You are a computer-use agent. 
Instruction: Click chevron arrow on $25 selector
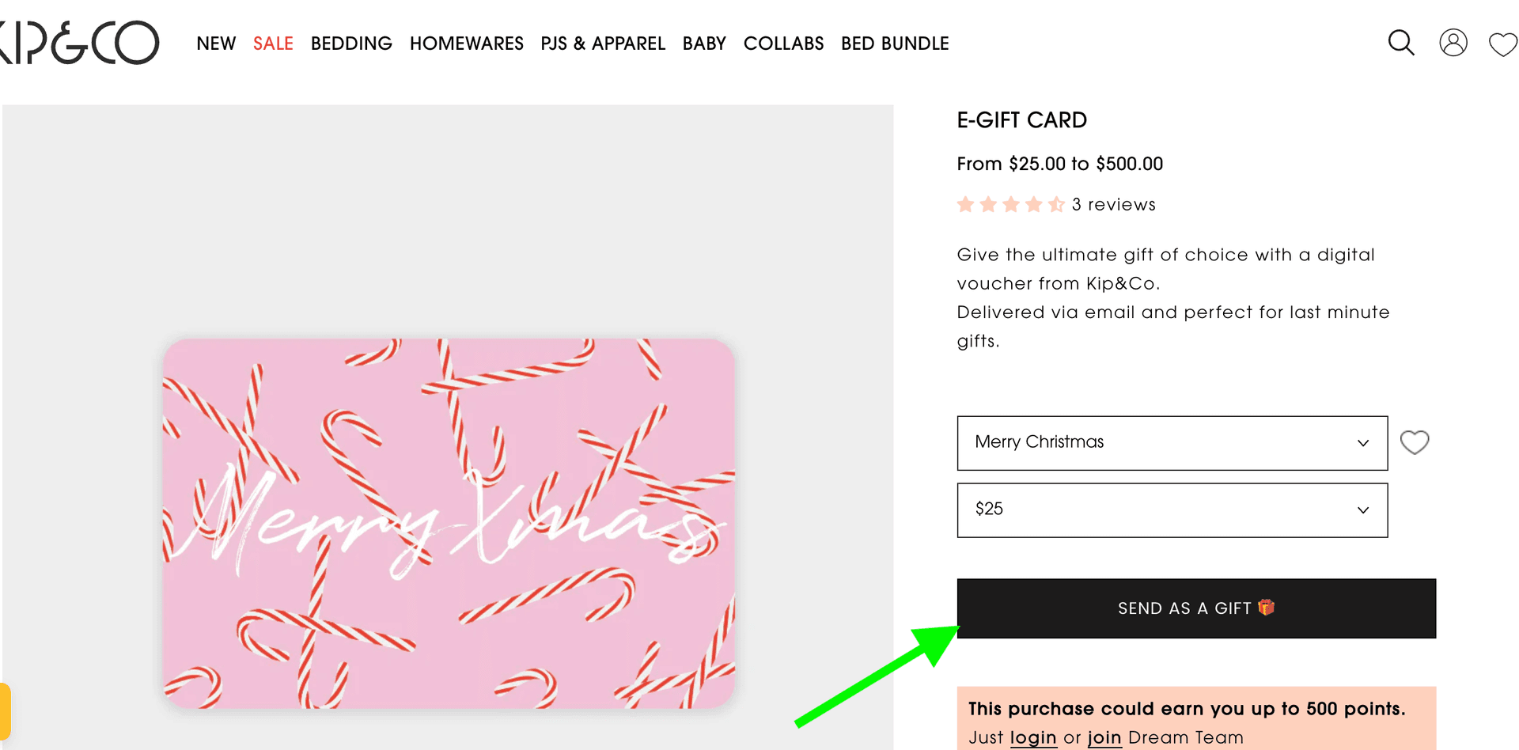(1362, 510)
